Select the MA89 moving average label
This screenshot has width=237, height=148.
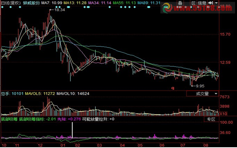pos(149,3)
